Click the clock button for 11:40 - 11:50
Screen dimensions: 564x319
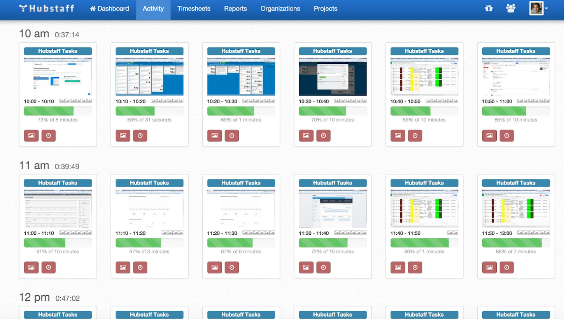point(415,267)
